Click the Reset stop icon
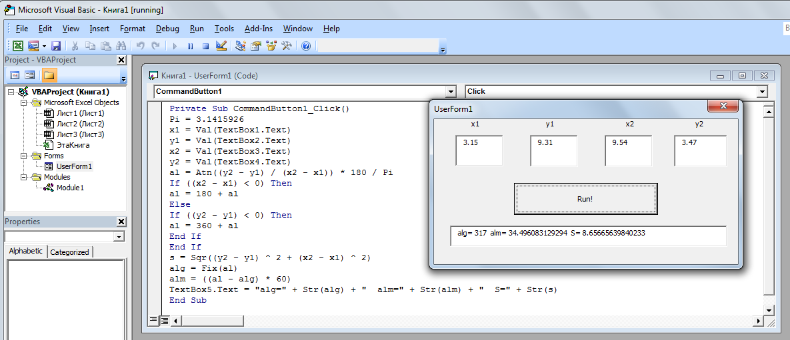The width and height of the screenshot is (790, 340). [x=205, y=47]
